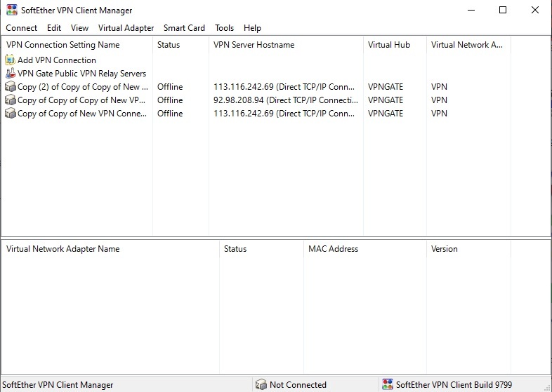Image resolution: width=552 pixels, height=392 pixels.
Task: Click the Client Build 9799 status icon
Action: click(387, 385)
